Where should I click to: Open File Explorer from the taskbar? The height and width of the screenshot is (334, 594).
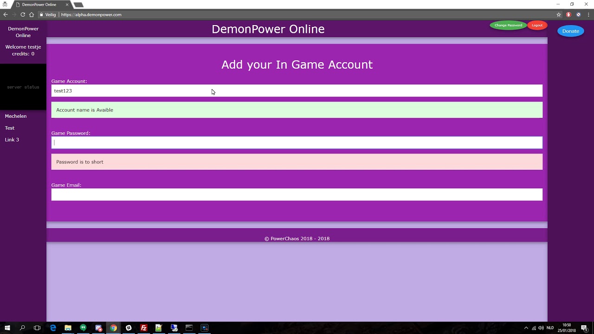68,328
